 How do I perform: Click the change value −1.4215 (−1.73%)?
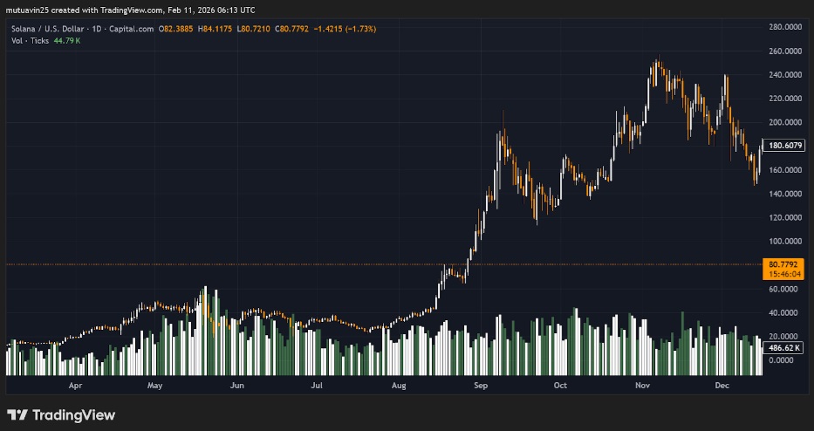click(x=345, y=29)
